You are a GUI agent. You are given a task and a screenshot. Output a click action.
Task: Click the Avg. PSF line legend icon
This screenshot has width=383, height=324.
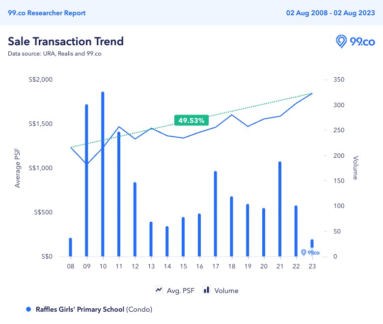tap(159, 290)
